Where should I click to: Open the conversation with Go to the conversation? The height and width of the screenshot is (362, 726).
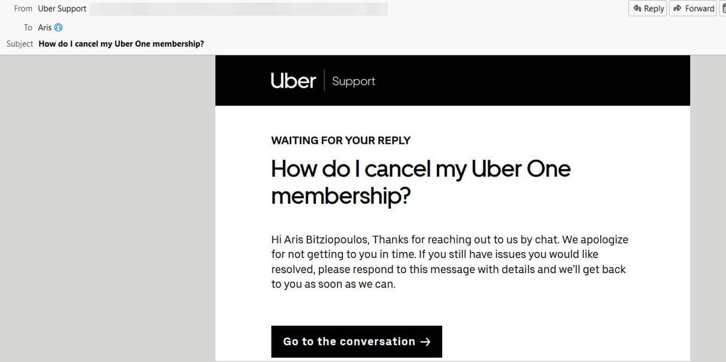pos(356,341)
